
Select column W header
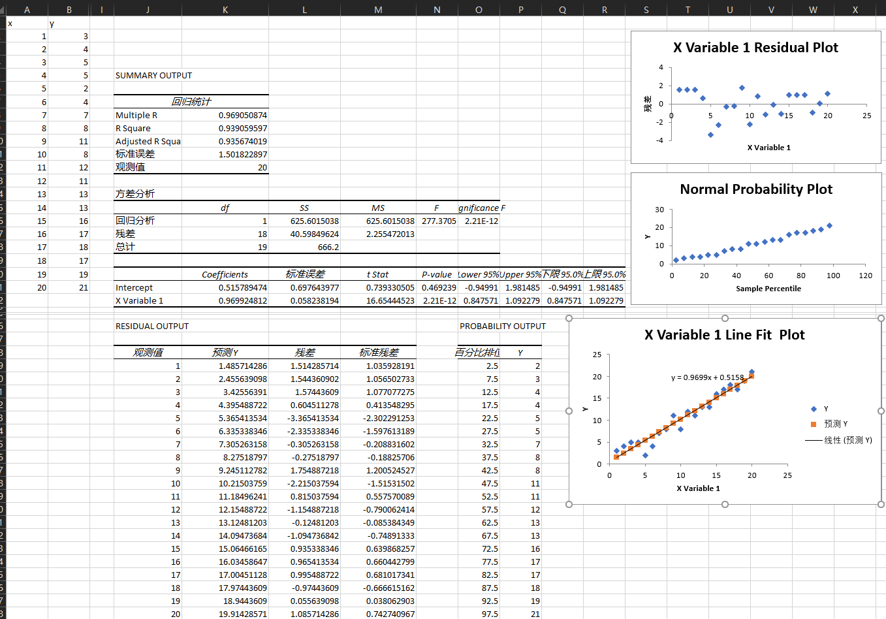(x=813, y=9)
